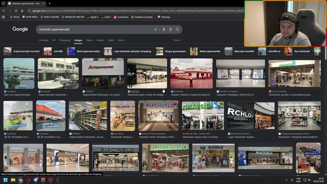
Task: Switch to the AI Mode tab
Action: pyautogui.click(x=44, y=40)
